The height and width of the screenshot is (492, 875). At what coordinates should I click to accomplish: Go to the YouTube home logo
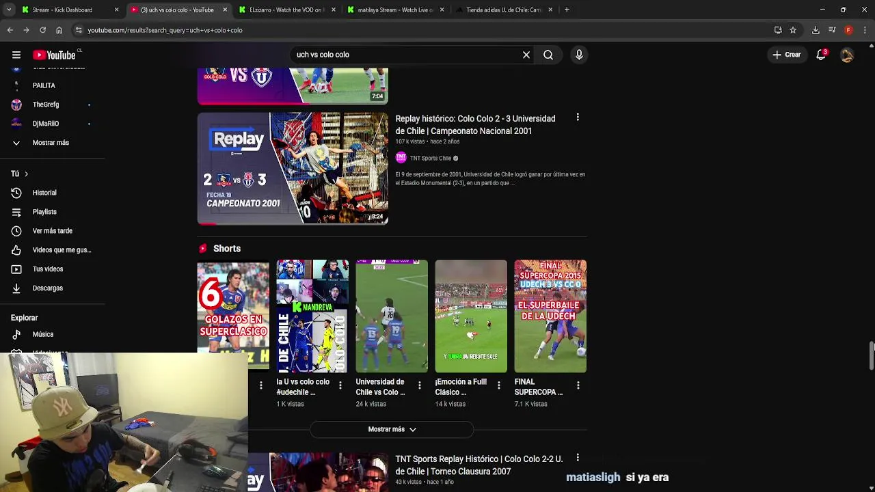(x=54, y=55)
